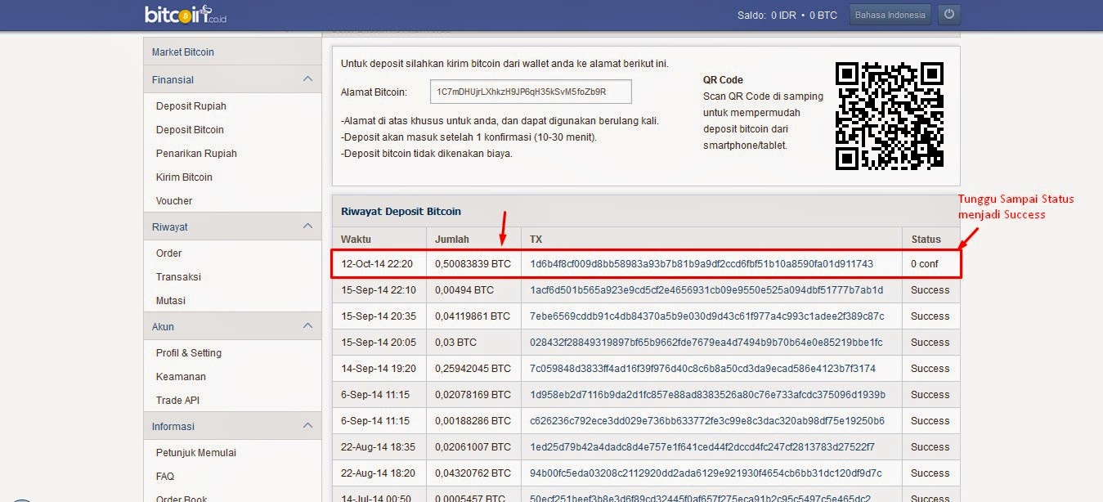This screenshot has width=1103, height=502.
Task: Click the TX column header
Action: pos(536,240)
